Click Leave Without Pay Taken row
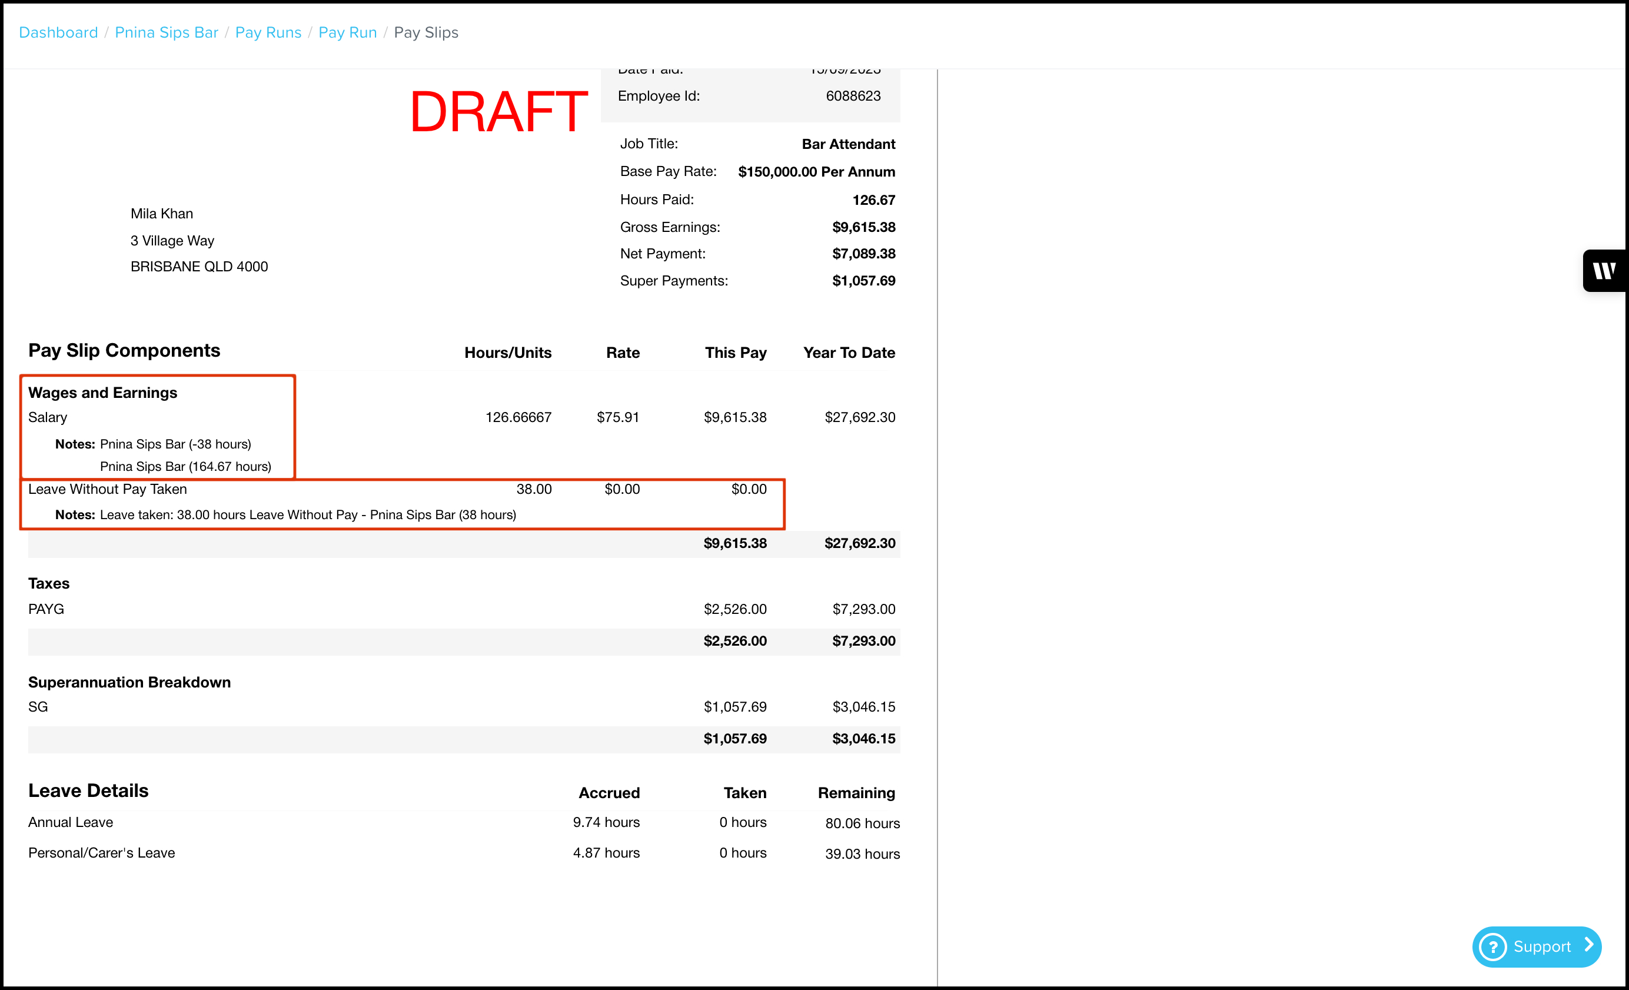This screenshot has height=990, width=1629. [108, 489]
